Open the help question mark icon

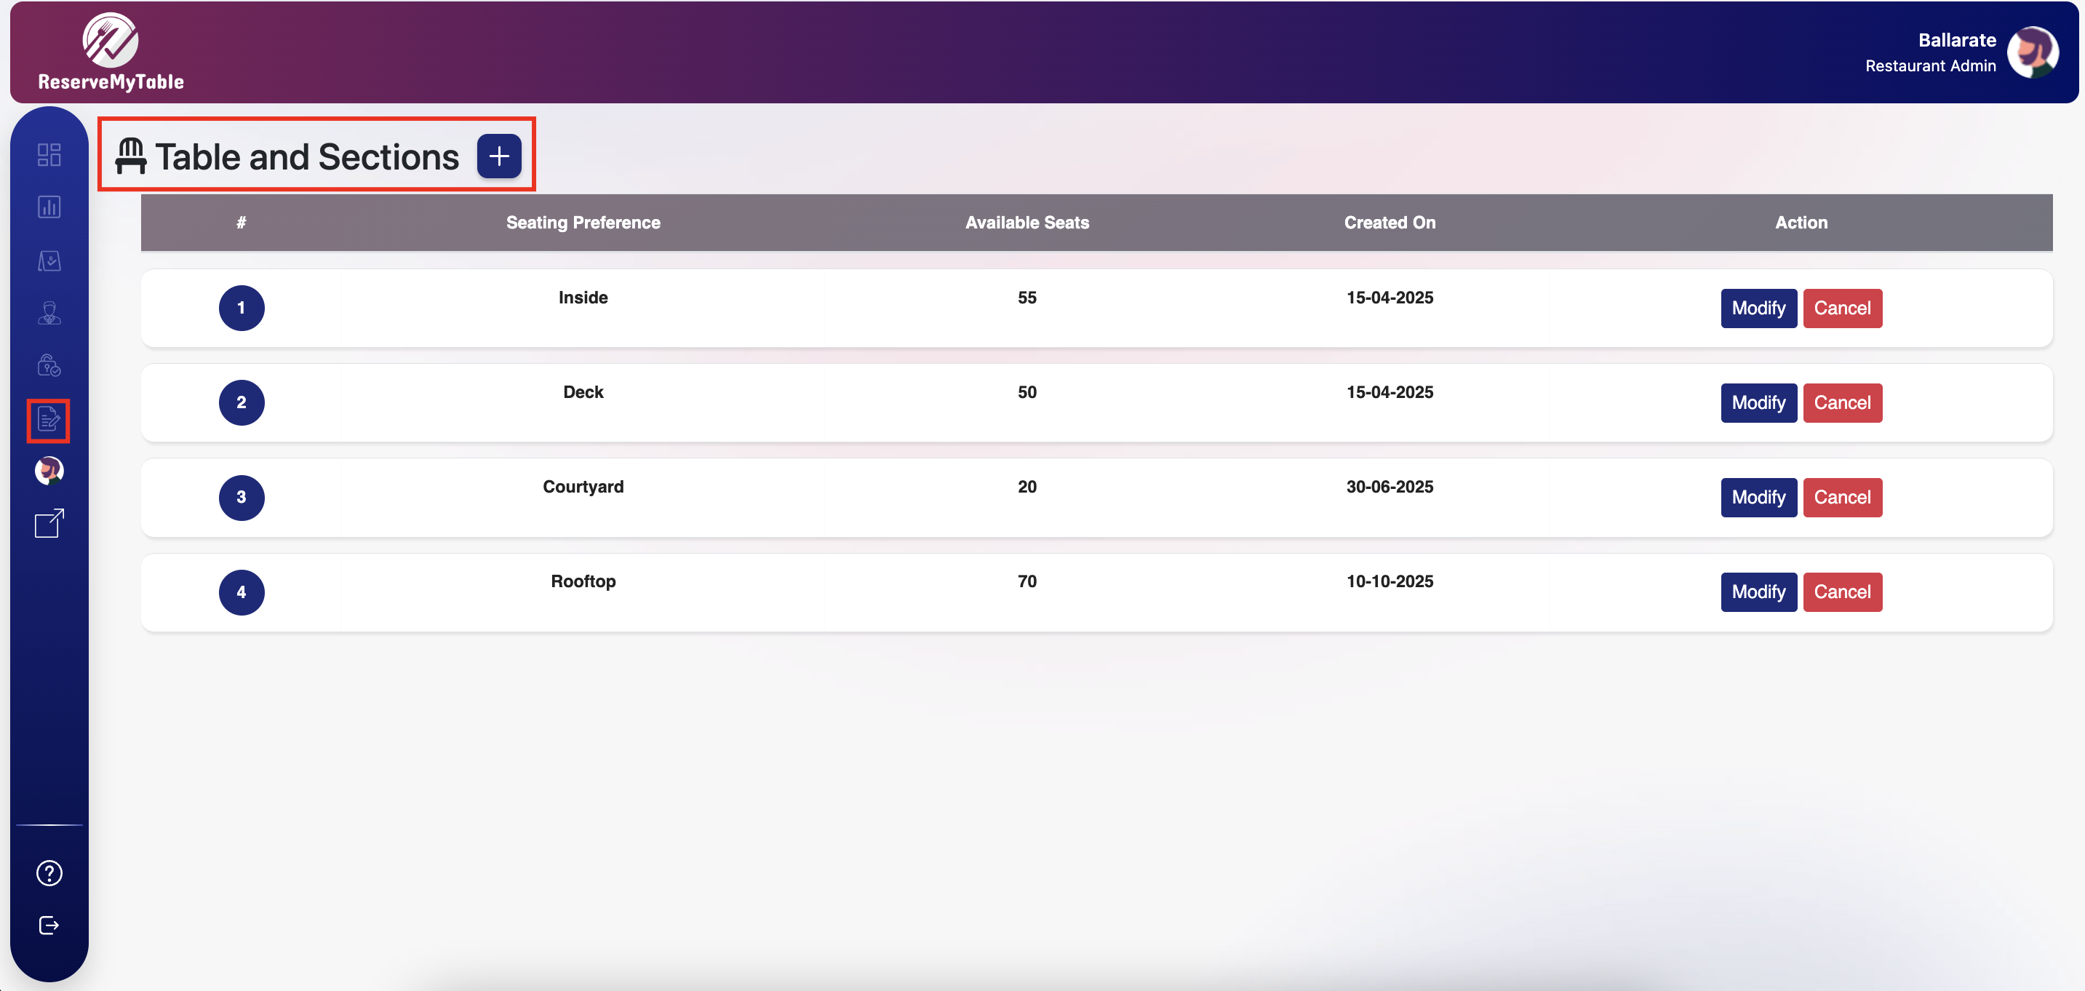point(49,873)
